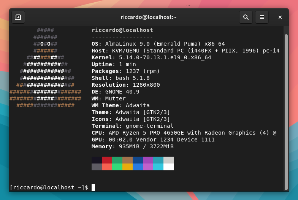Click the riccardo@localhost:~ window title
This screenshot has height=200, width=298.
[149, 17]
